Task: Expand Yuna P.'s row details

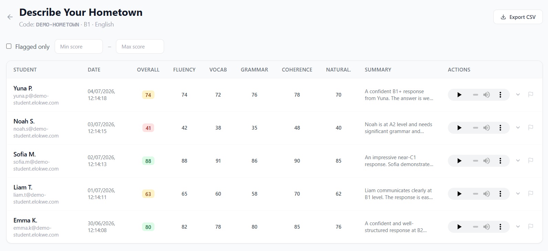Action: point(518,95)
